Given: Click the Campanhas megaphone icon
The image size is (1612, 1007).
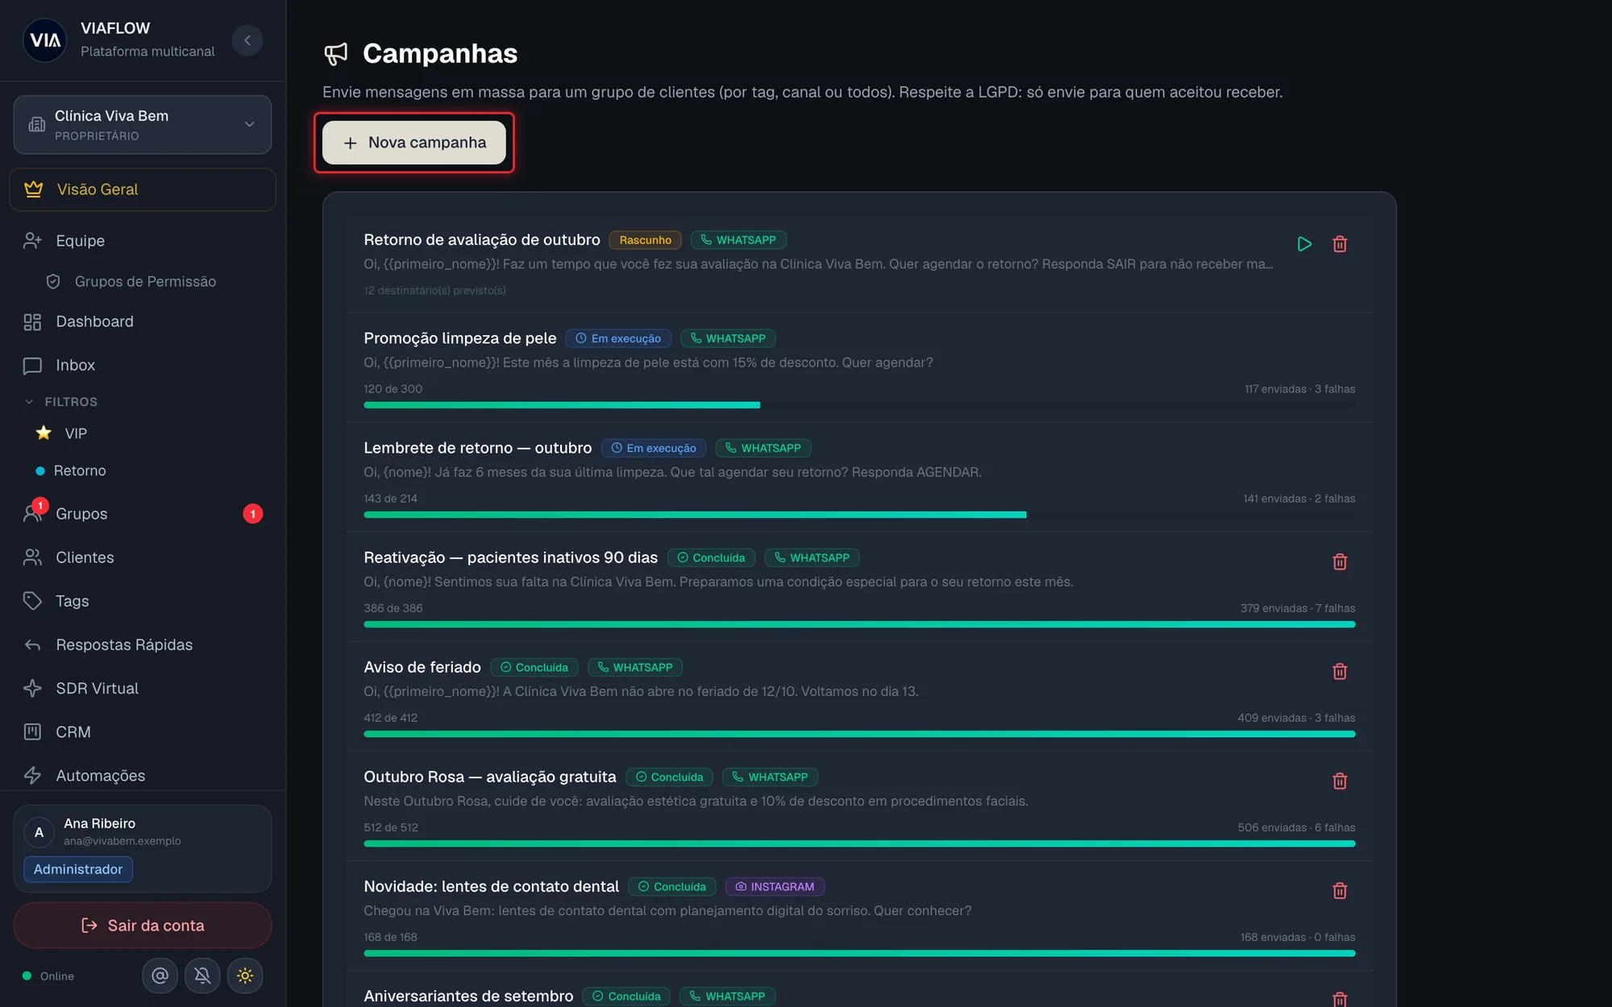Looking at the screenshot, I should click(335, 54).
